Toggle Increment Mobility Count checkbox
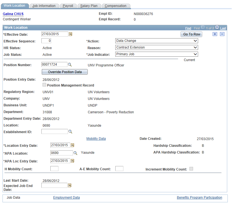The image size is (237, 204). click(x=191, y=169)
